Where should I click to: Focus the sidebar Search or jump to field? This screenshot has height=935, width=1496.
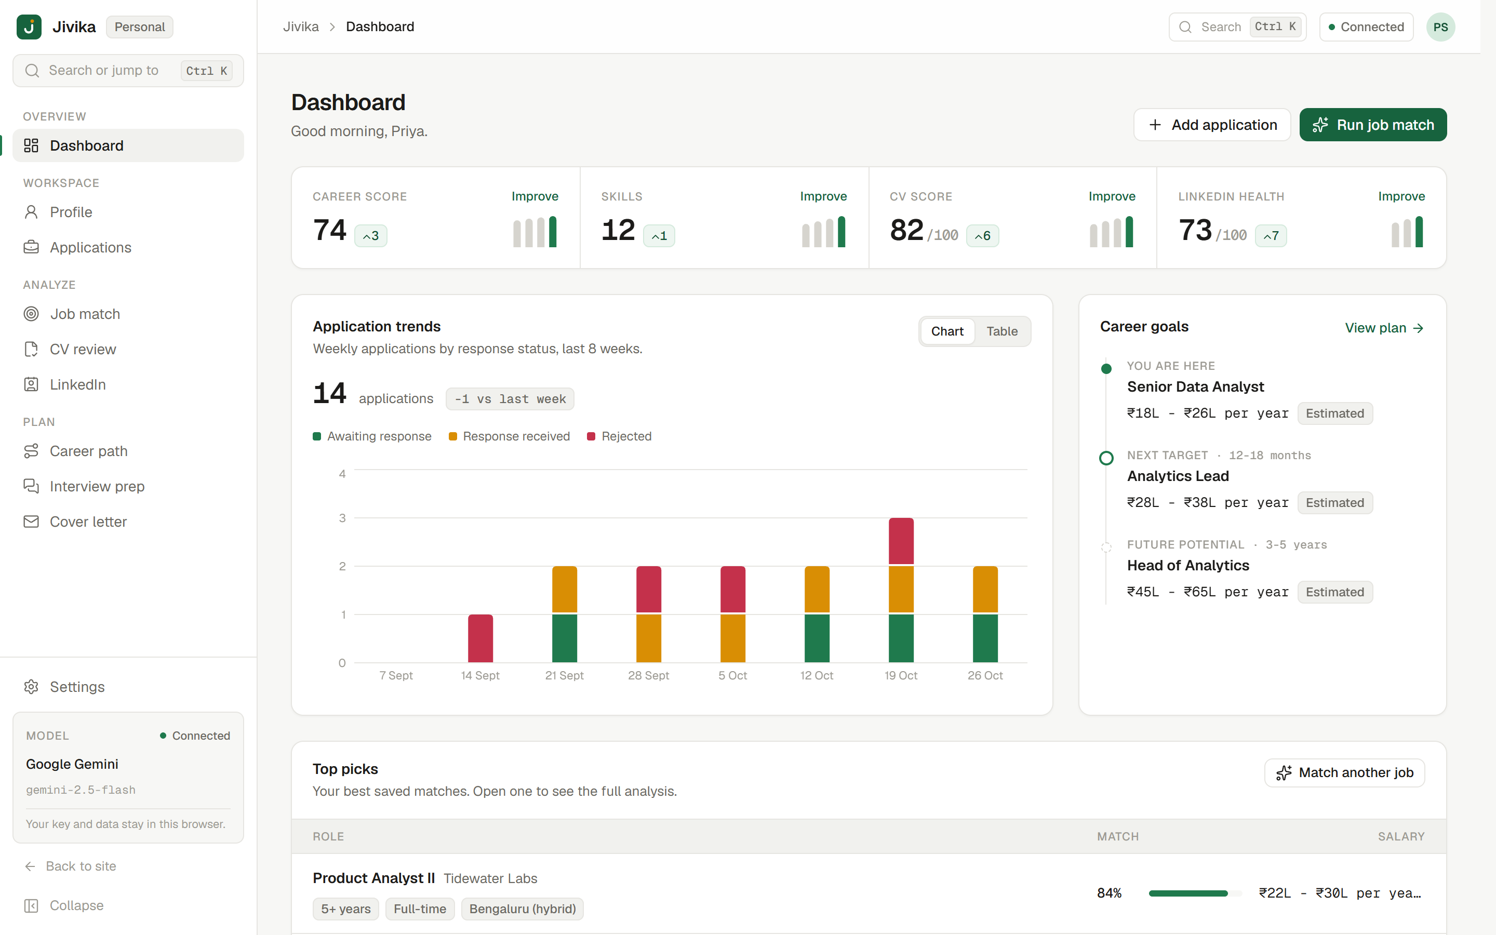pyautogui.click(x=128, y=71)
